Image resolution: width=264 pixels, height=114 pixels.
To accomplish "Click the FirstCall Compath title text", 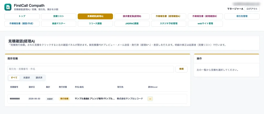I will click(29, 6).
